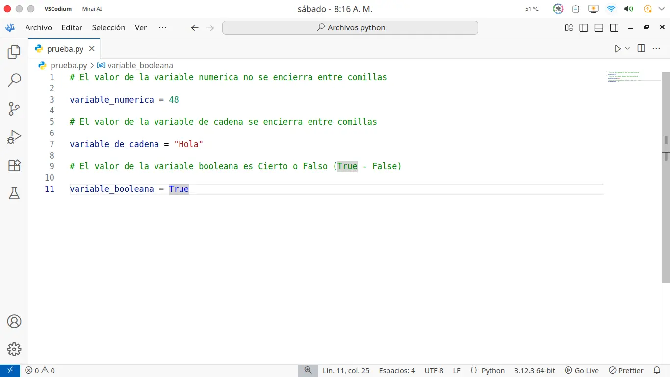
Task: Open the Run and Debug view
Action: tap(14, 137)
